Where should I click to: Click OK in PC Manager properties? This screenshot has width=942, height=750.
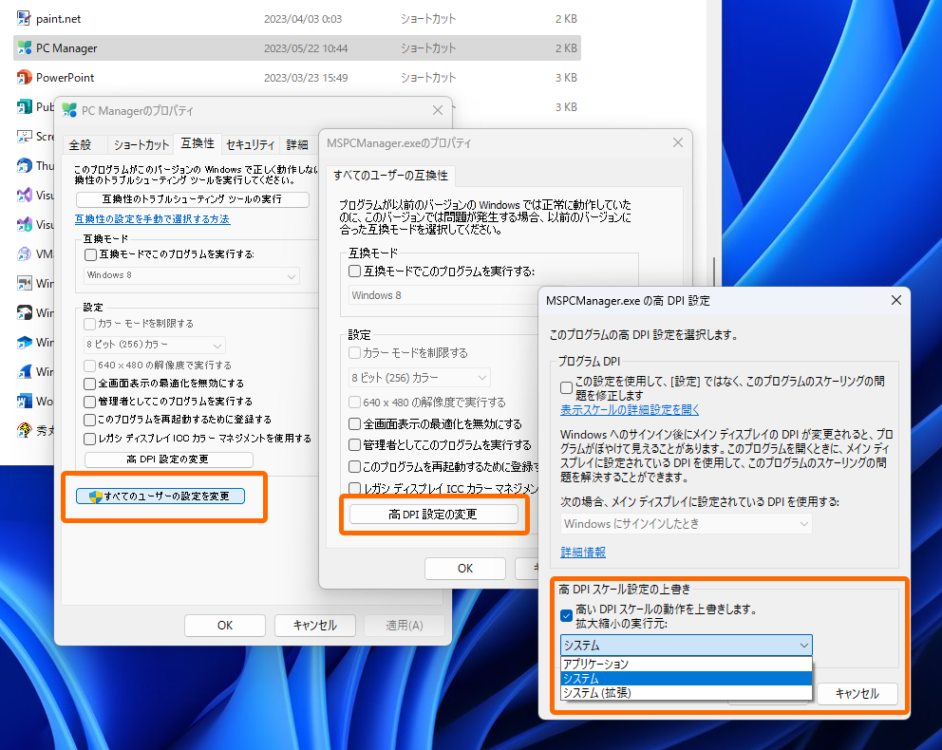pyautogui.click(x=225, y=626)
